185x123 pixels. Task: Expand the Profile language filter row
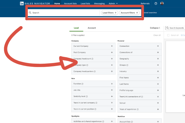(140, 90)
